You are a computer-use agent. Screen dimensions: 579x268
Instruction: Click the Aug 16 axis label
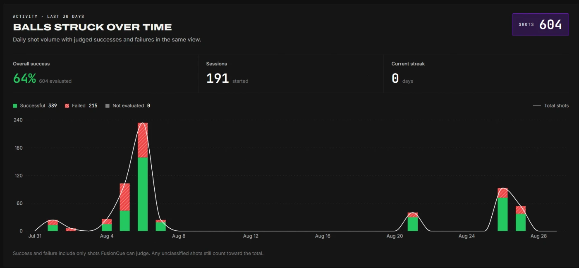pyautogui.click(x=323, y=236)
